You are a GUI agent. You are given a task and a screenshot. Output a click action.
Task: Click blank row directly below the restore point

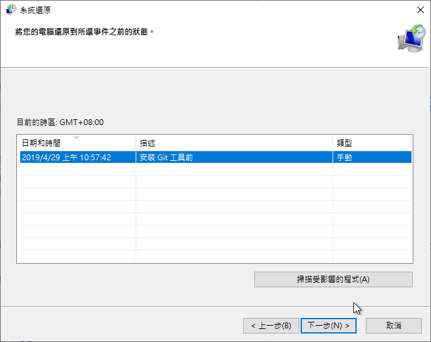pyautogui.click(x=214, y=169)
